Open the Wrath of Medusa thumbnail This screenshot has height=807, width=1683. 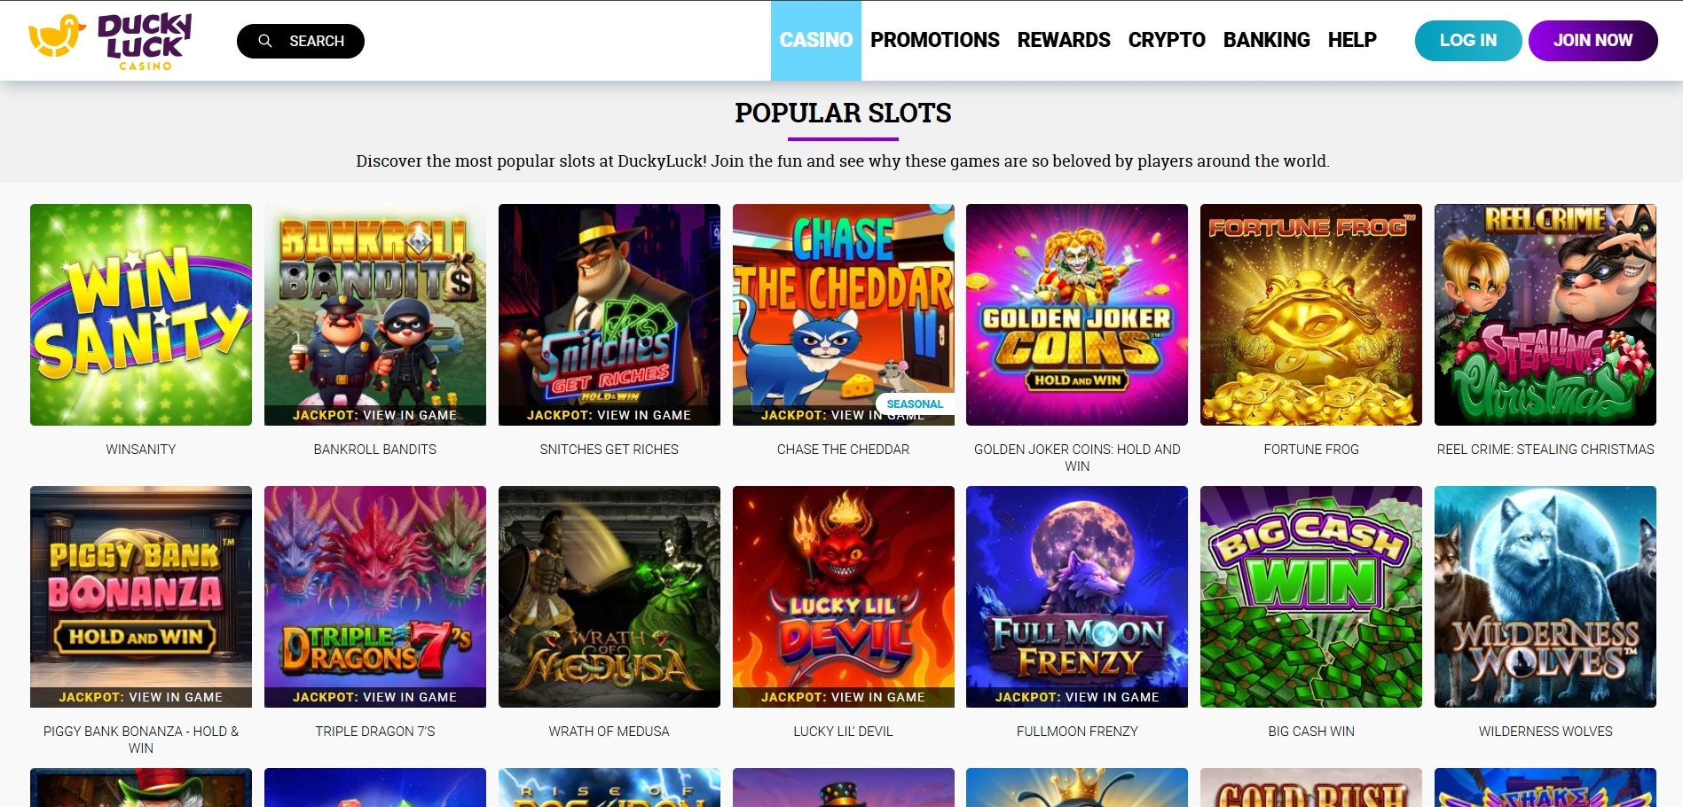coord(609,597)
